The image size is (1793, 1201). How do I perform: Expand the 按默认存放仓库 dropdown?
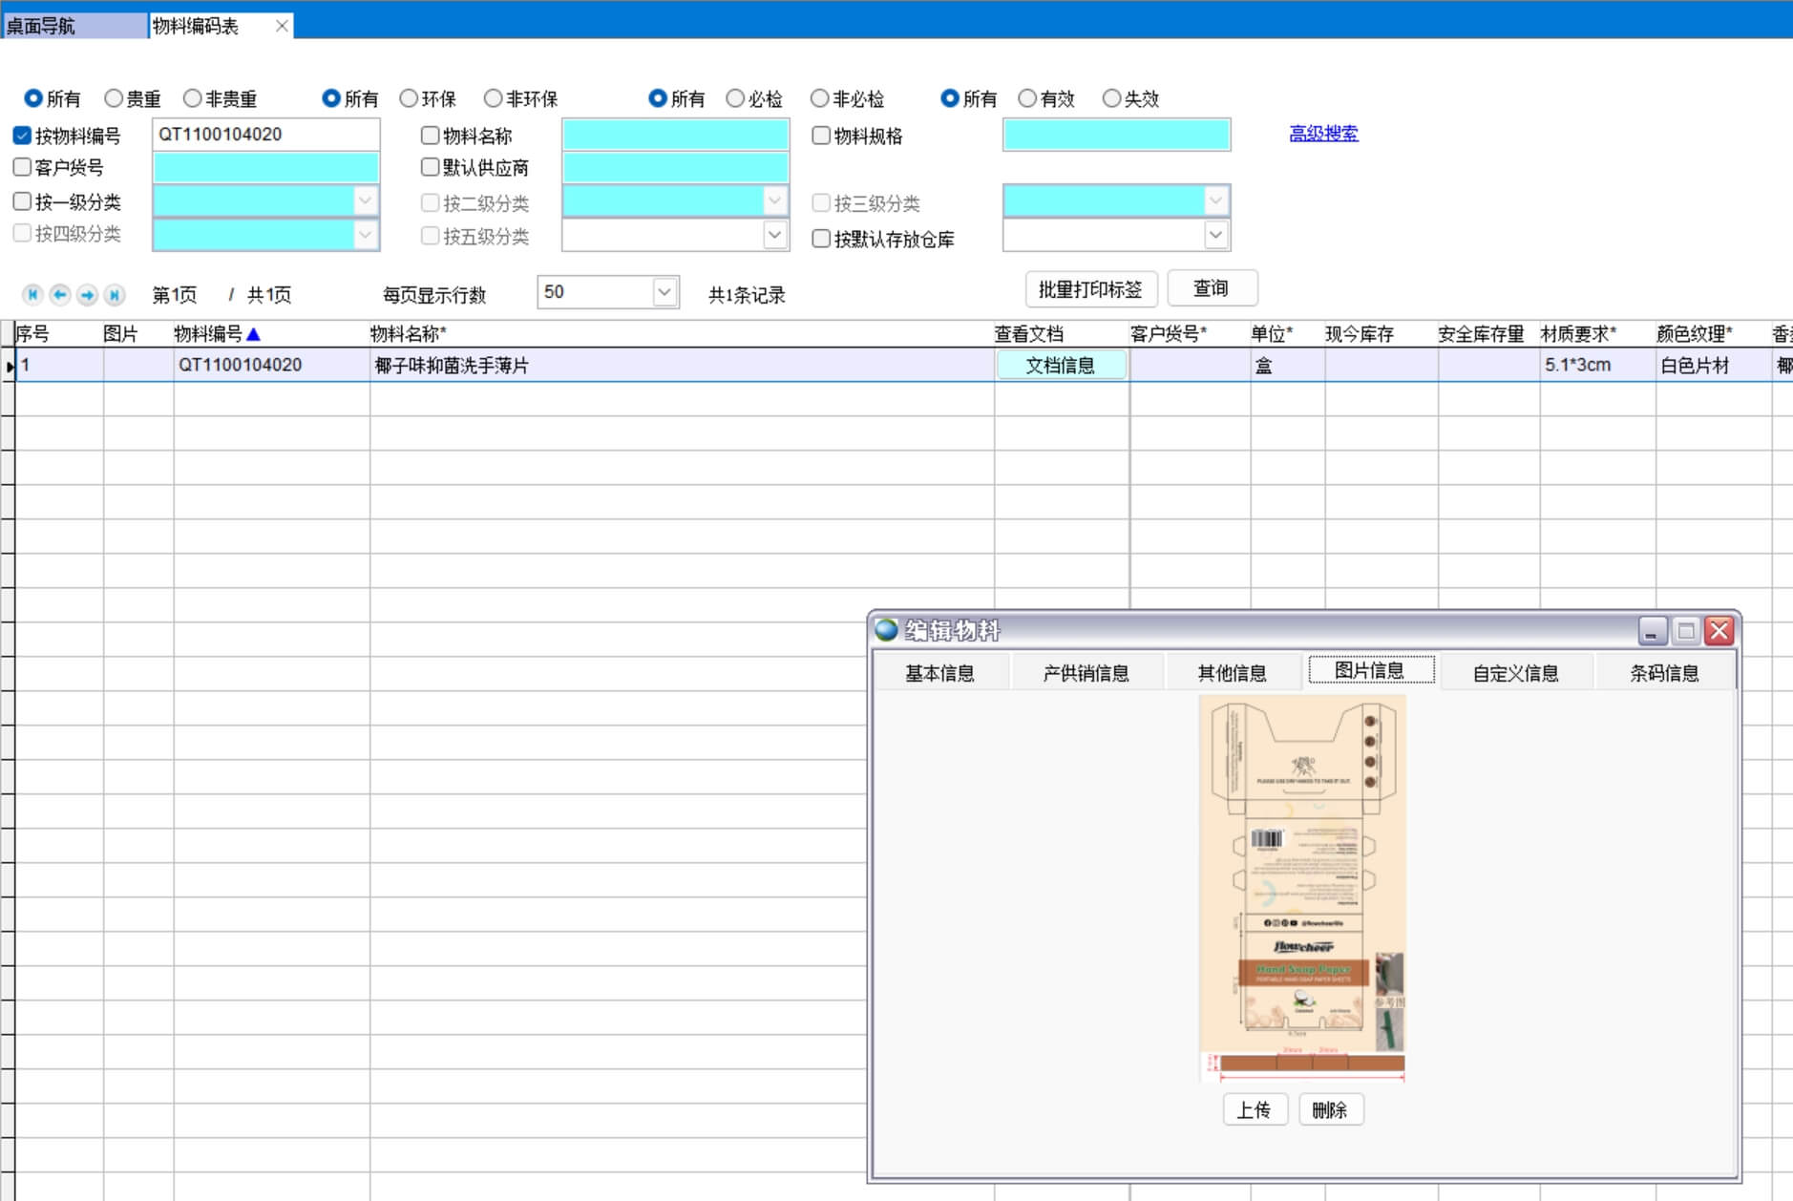(1214, 235)
